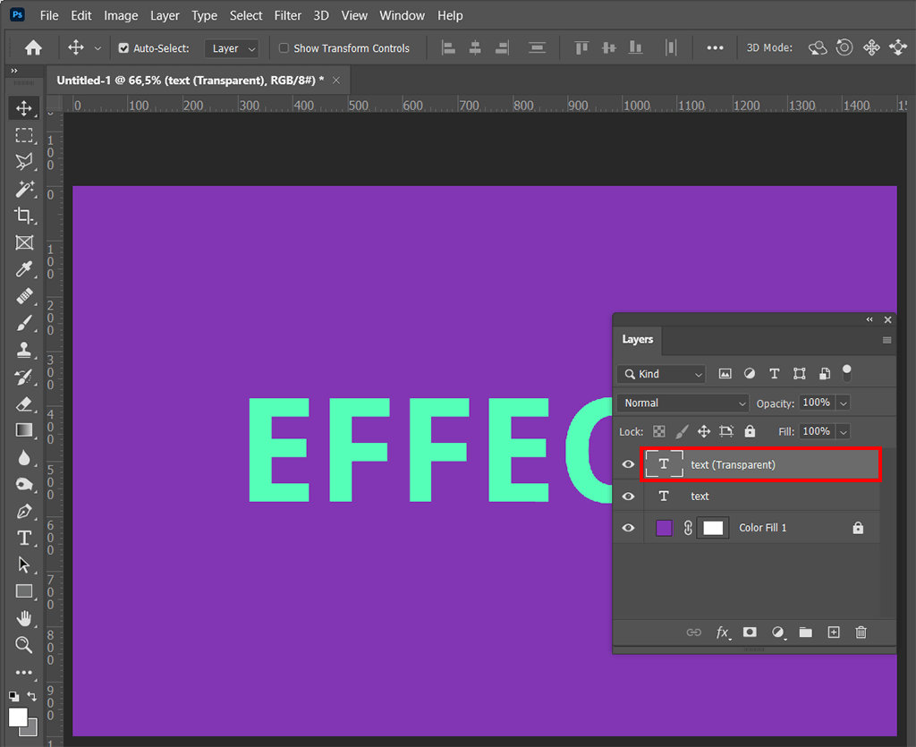The image size is (916, 747).
Task: Collapse the Layers panel with double arrows
Action: pyautogui.click(x=869, y=319)
